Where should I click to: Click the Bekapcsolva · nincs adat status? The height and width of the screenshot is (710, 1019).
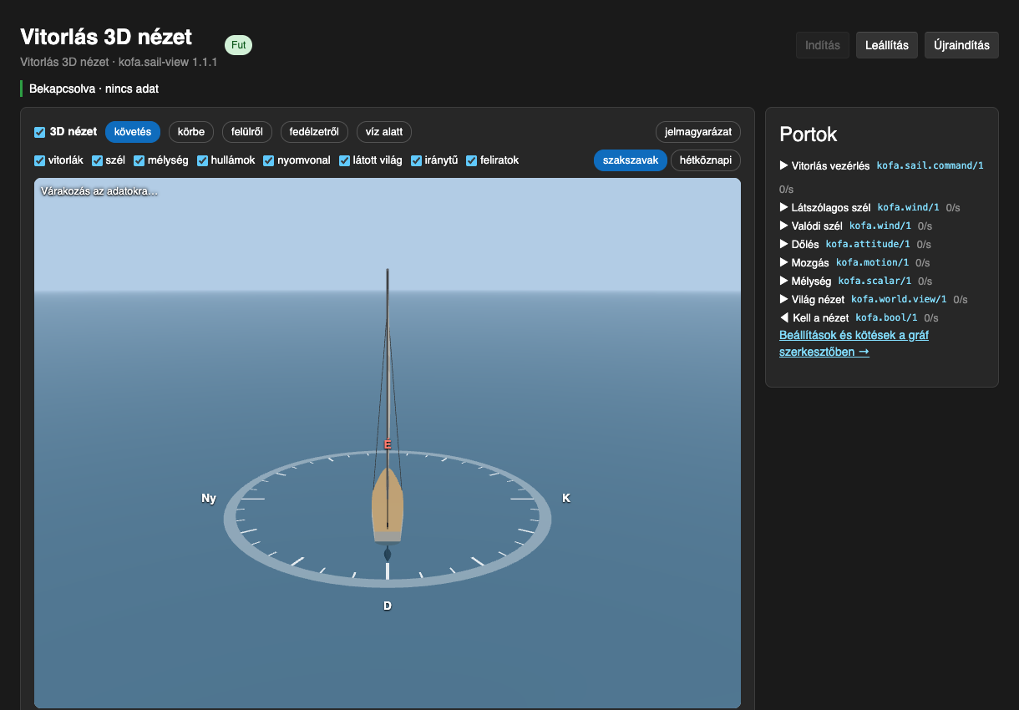pyautogui.click(x=94, y=89)
